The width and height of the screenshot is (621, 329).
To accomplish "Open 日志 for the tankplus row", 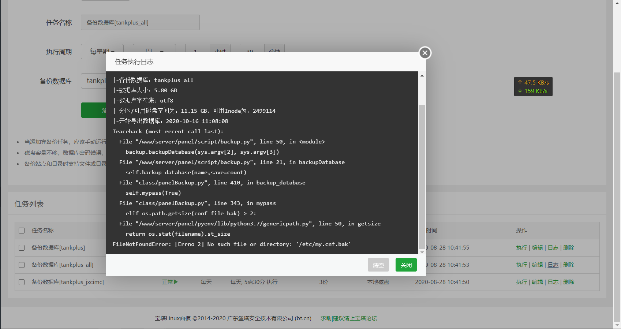I will (x=553, y=248).
